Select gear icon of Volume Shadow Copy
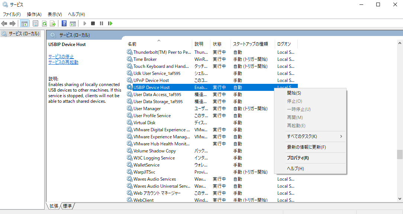403x214 pixels. [x=130, y=151]
